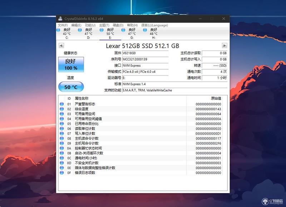This screenshot has height=207, width=286.
Task: Select the 已用寿命百分比 attribute name
Action: (87, 124)
